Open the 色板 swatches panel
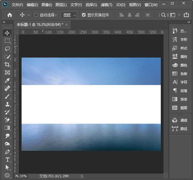Screen dimensions: 193x180 click(180, 74)
